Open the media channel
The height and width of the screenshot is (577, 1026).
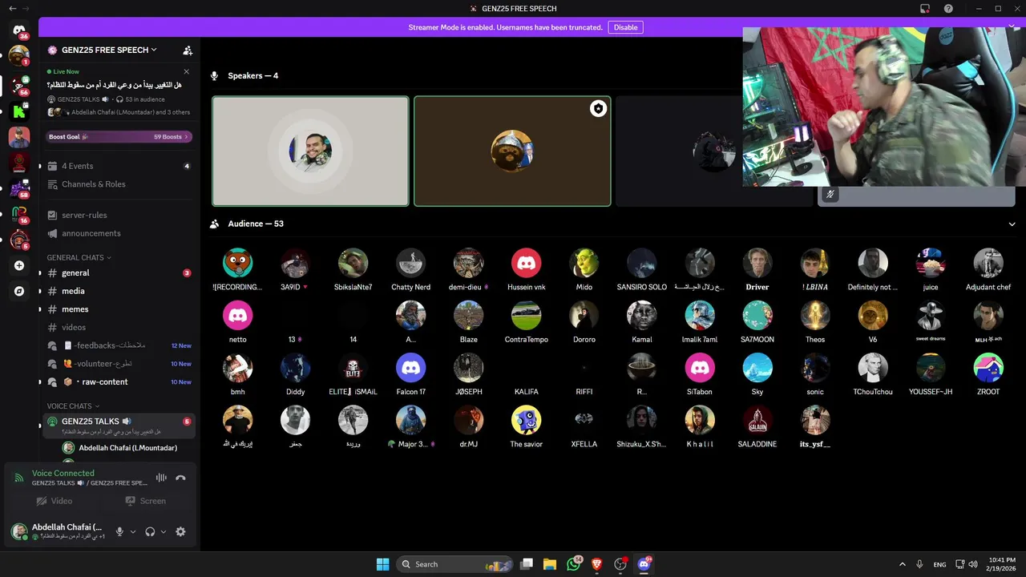119,291
